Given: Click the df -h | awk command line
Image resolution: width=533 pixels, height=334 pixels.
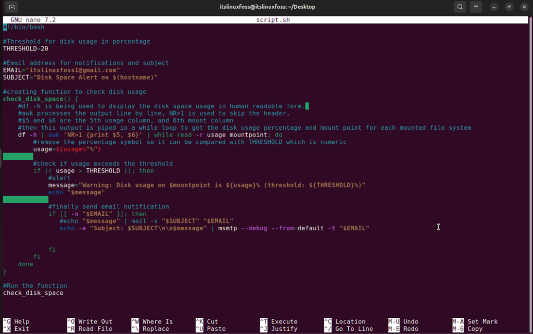Looking at the screenshot, I should 150,135.
